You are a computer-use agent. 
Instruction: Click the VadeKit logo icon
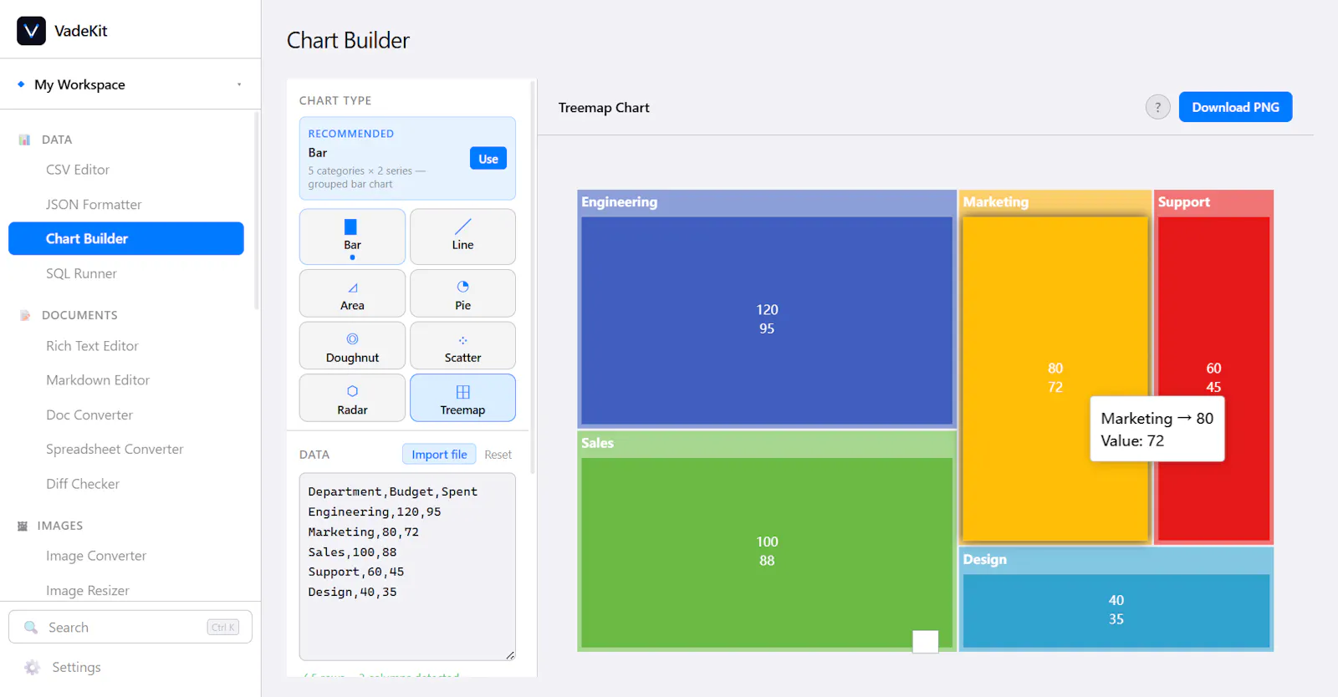pos(31,31)
